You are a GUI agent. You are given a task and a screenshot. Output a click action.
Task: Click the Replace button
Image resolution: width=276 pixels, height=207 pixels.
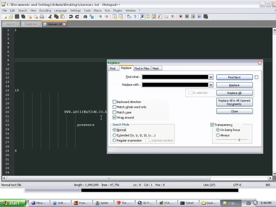[x=234, y=85]
